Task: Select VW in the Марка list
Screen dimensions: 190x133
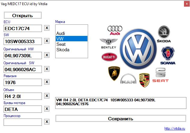Action: click(71, 39)
